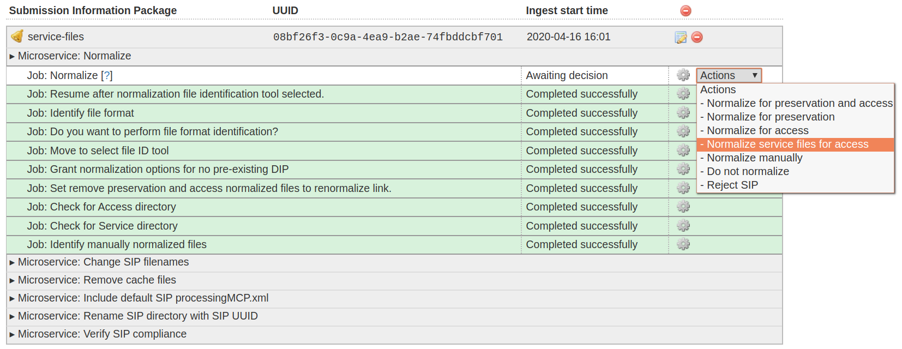The height and width of the screenshot is (349, 902).
Task: Click the bell icon beside service-files
Action: click(17, 37)
